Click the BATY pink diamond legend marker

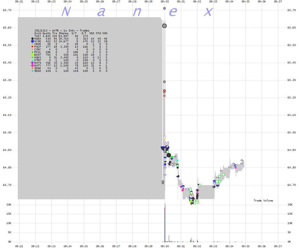[32, 65]
